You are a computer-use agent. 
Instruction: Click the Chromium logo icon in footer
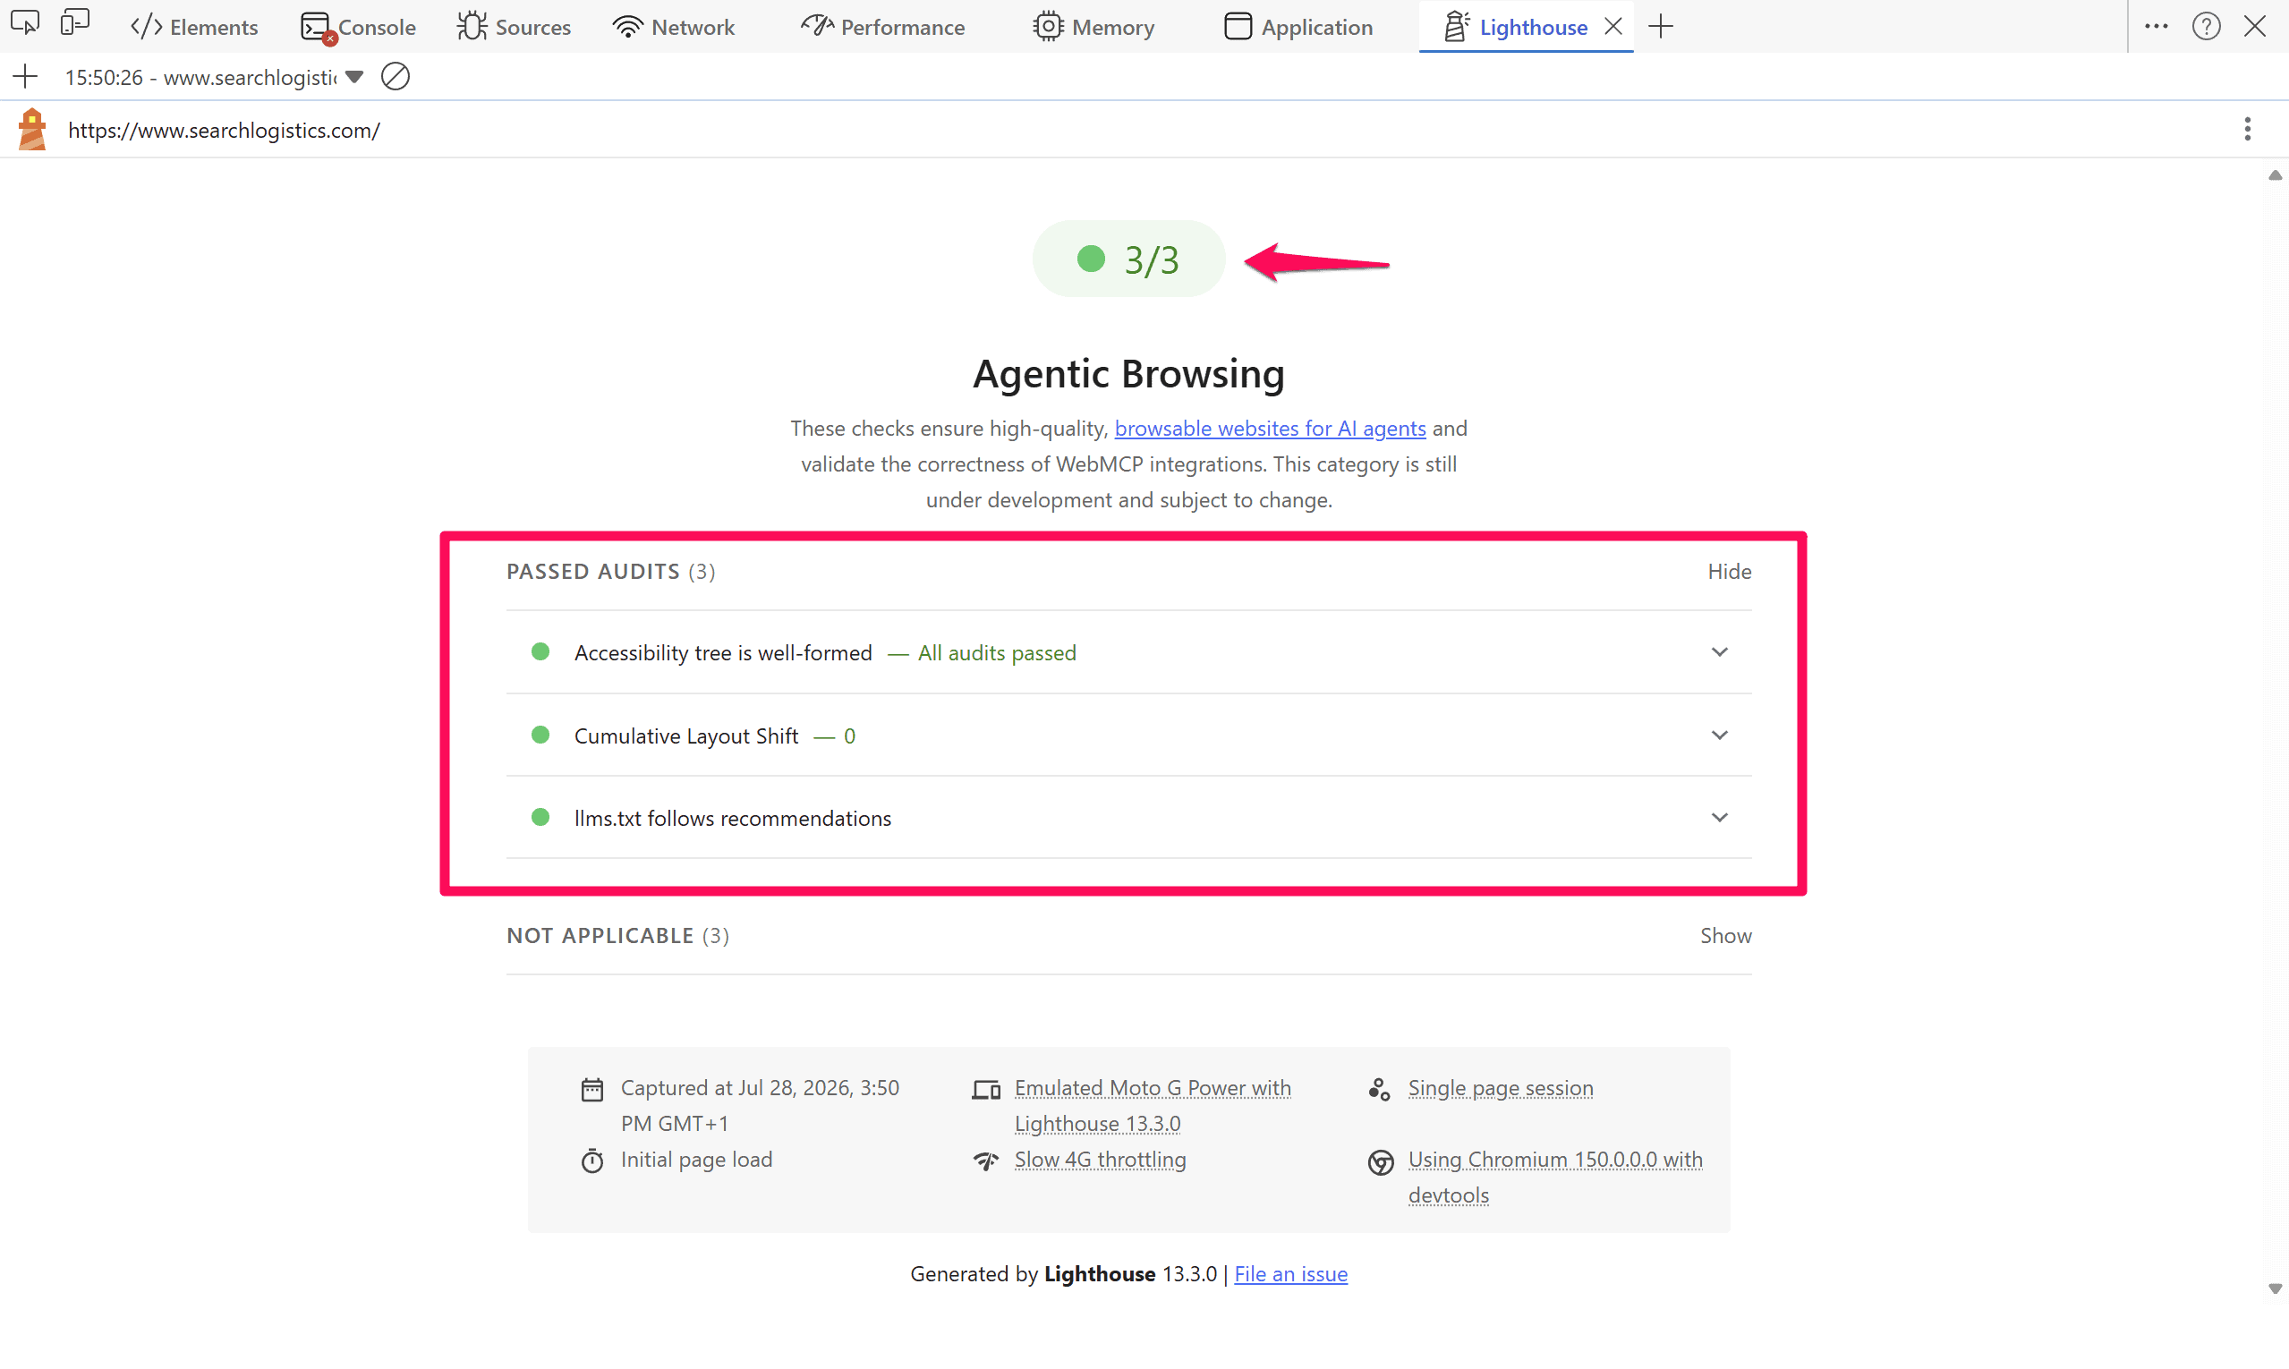1380,1162
